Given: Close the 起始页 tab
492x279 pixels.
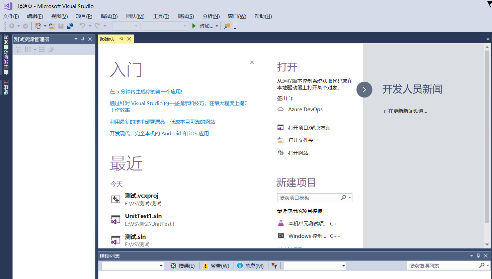Looking at the screenshot, I should pyautogui.click(x=129, y=39).
